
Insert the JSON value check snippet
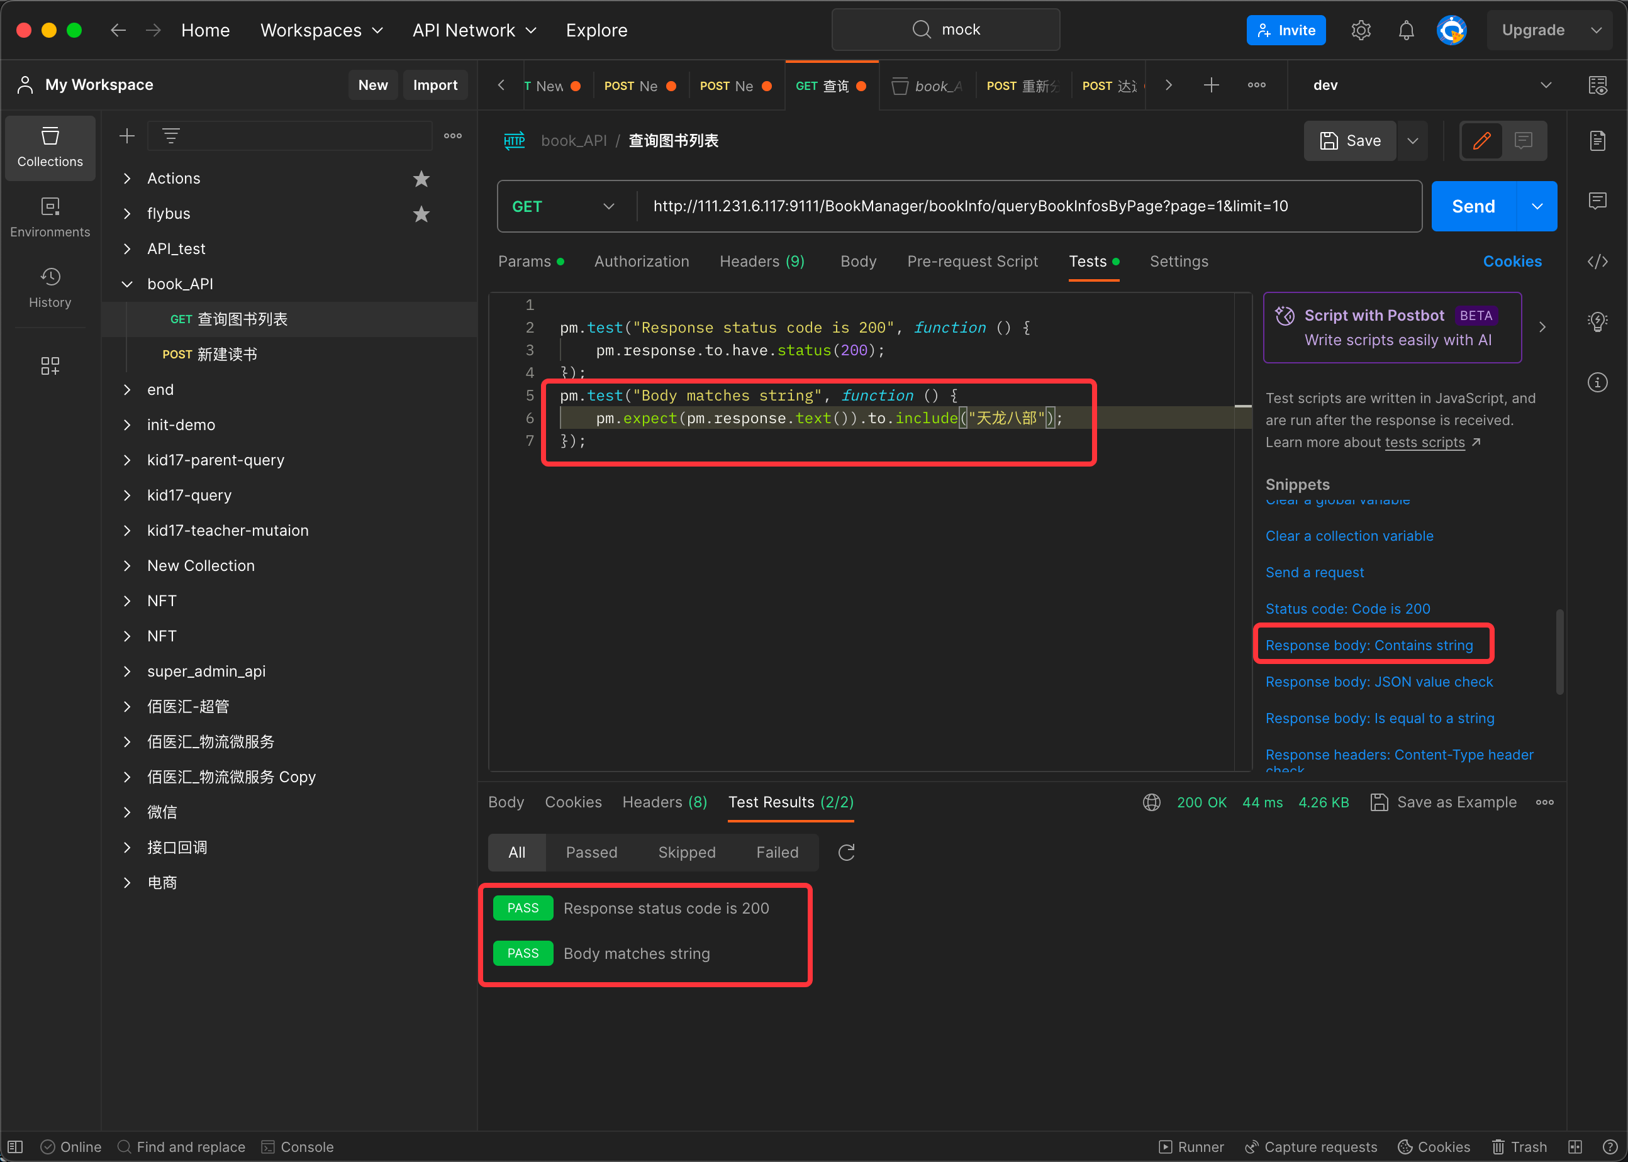point(1378,682)
